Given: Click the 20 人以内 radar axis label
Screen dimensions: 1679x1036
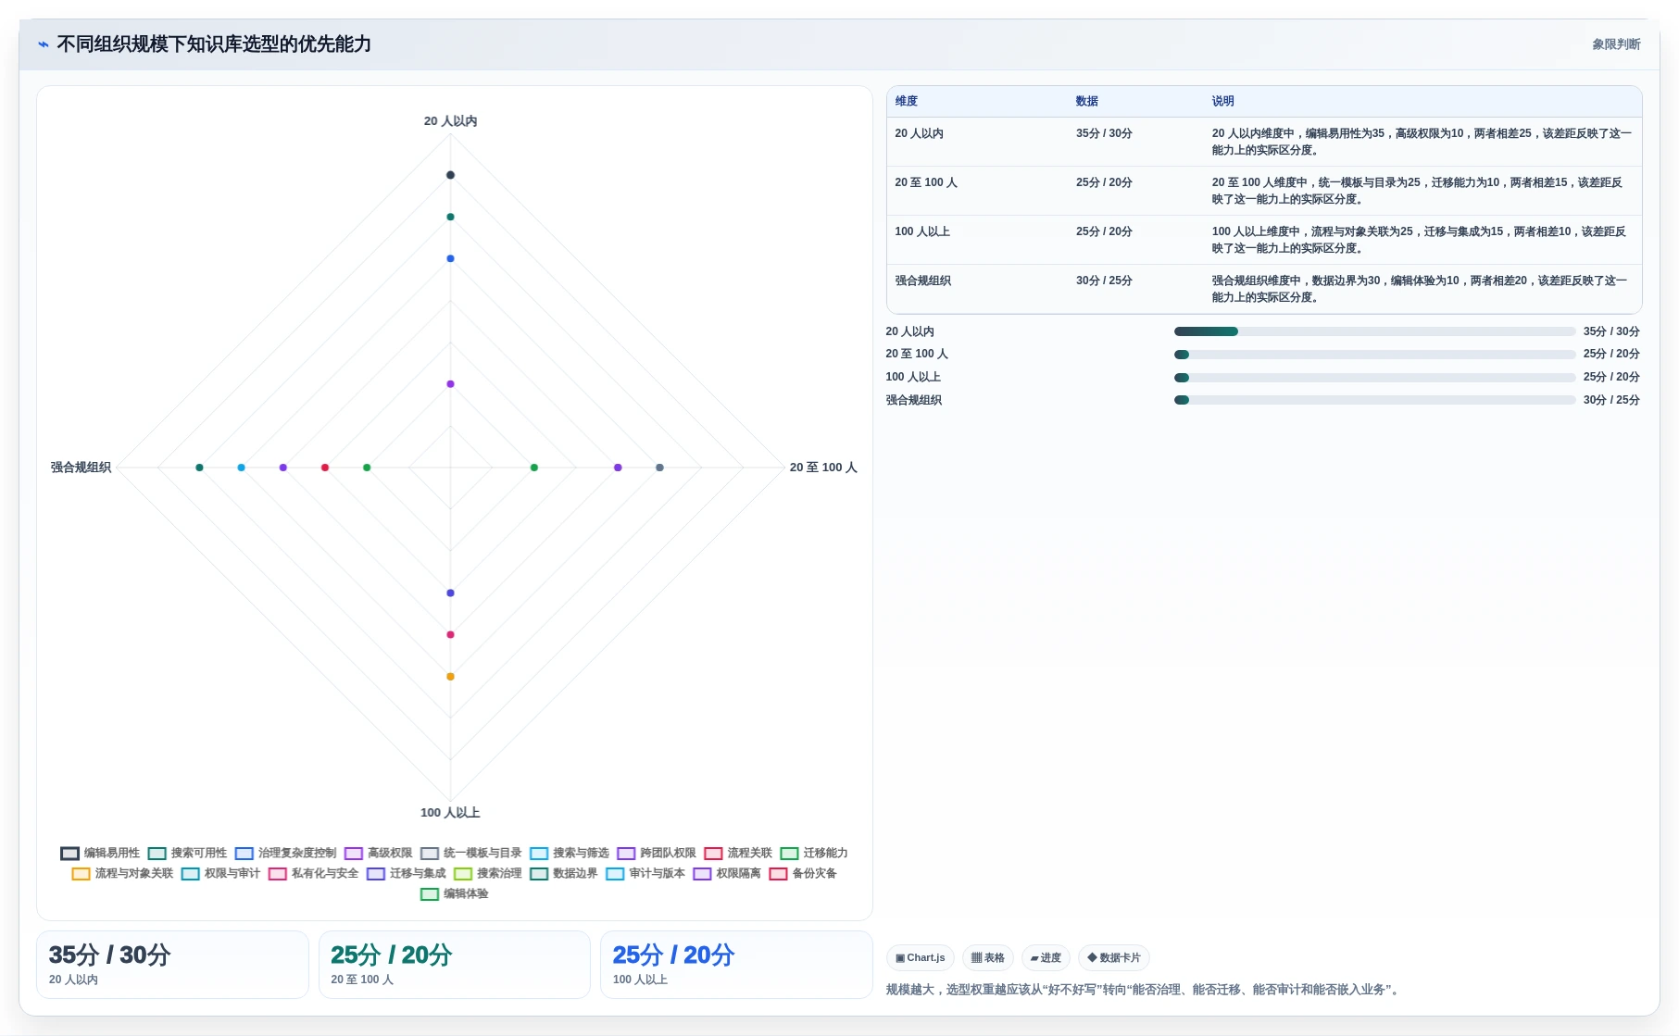Looking at the screenshot, I should [451, 121].
